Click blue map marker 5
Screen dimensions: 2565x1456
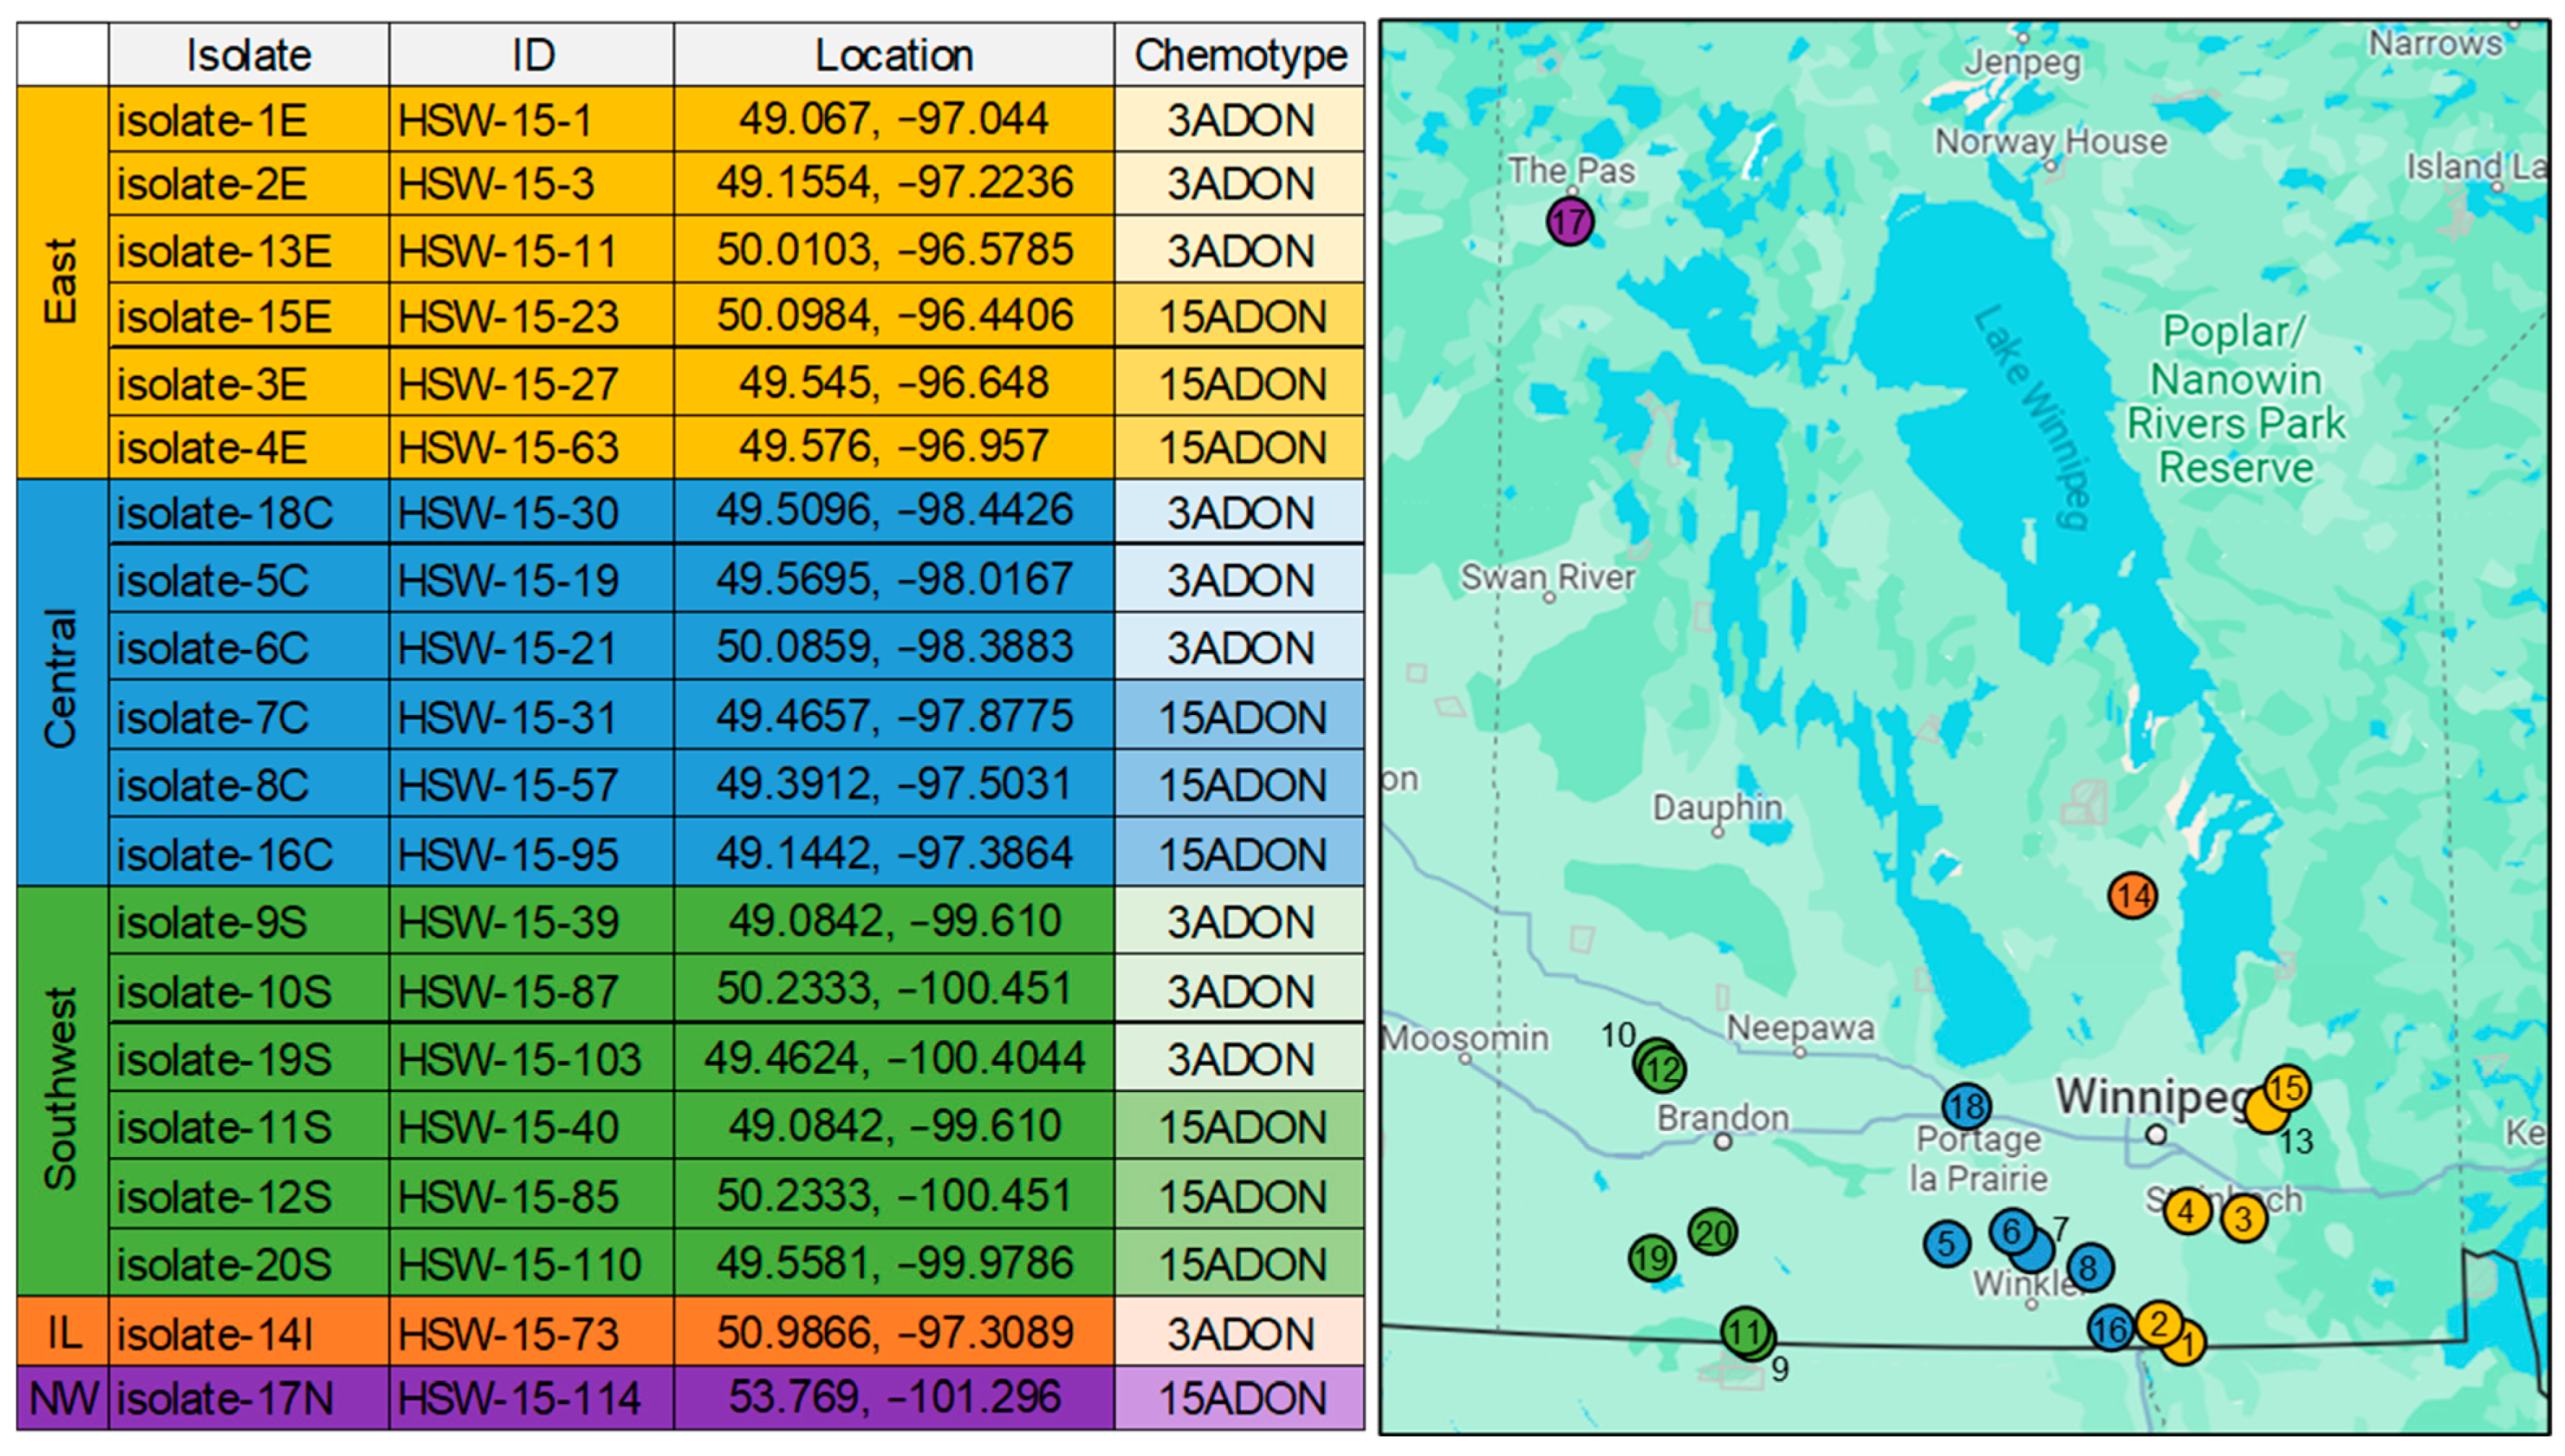pyautogui.click(x=1946, y=1244)
